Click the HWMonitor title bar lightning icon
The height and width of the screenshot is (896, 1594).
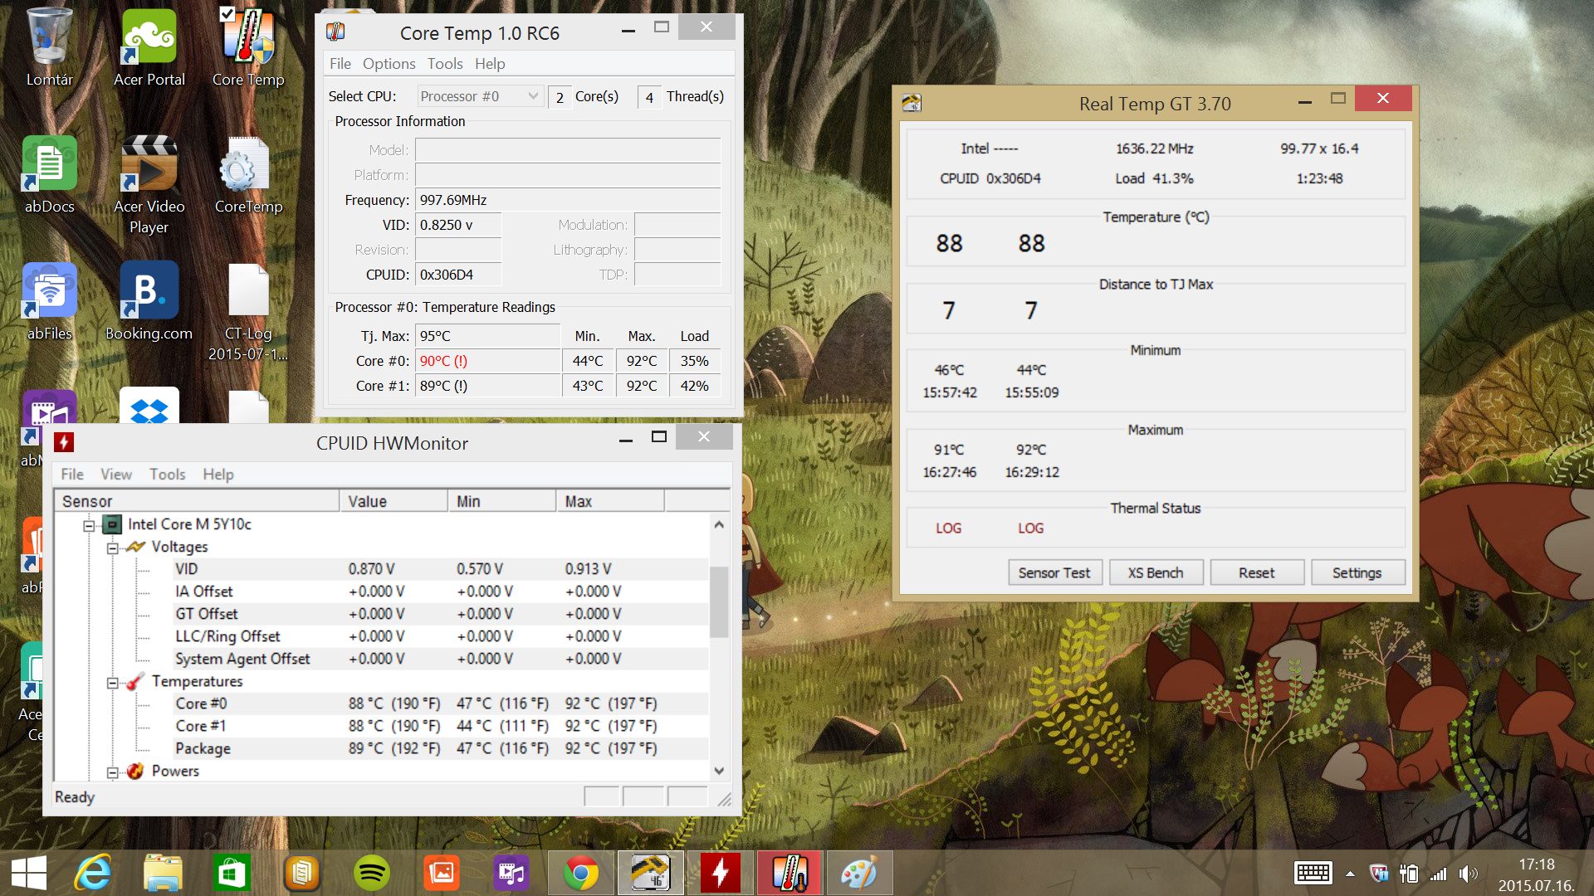coord(64,442)
